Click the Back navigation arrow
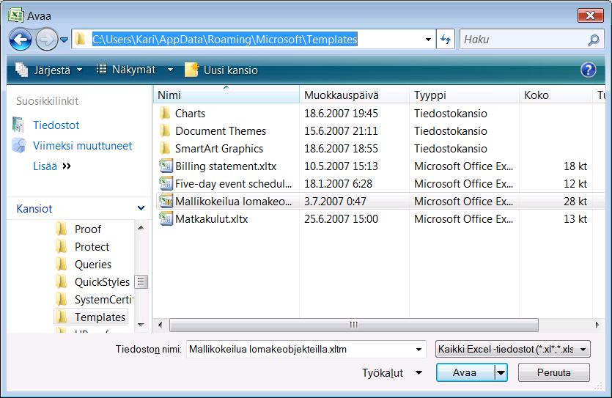The image size is (612, 398). (x=21, y=40)
